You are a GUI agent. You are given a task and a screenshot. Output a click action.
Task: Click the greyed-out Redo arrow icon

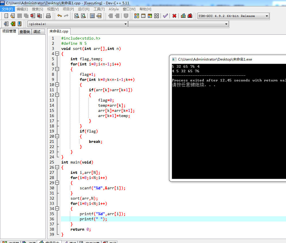pyautogui.click(x=66, y=16)
